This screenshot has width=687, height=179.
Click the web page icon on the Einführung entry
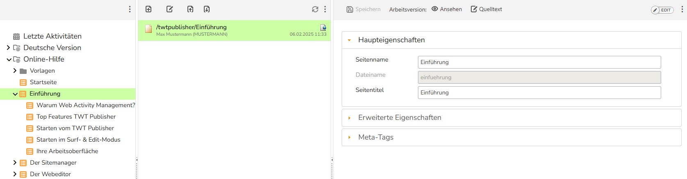323,27
